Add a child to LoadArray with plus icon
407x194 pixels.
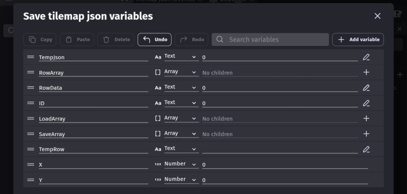[366, 118]
